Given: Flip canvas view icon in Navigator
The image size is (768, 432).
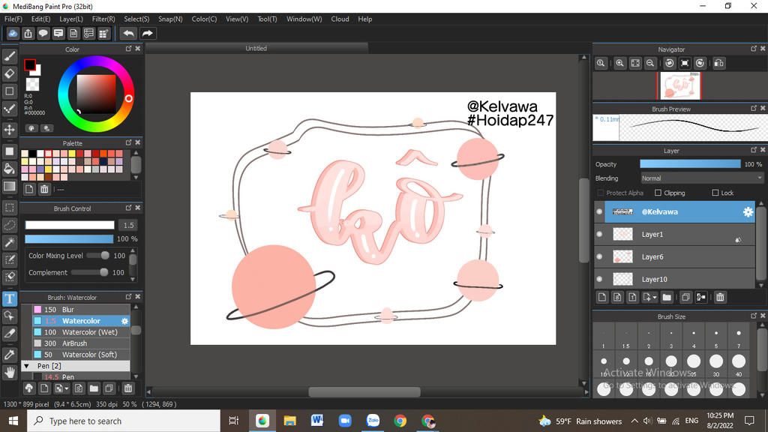Looking at the screenshot, I should [719, 63].
